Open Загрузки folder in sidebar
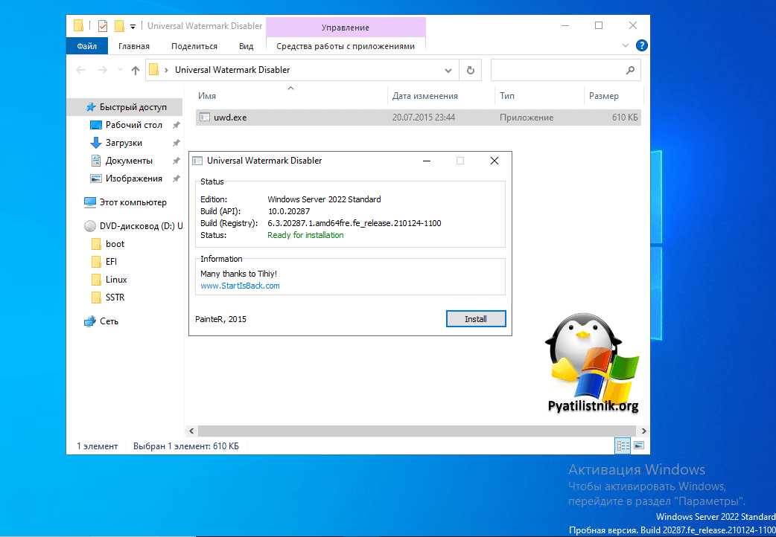This screenshot has width=776, height=537. click(x=124, y=143)
